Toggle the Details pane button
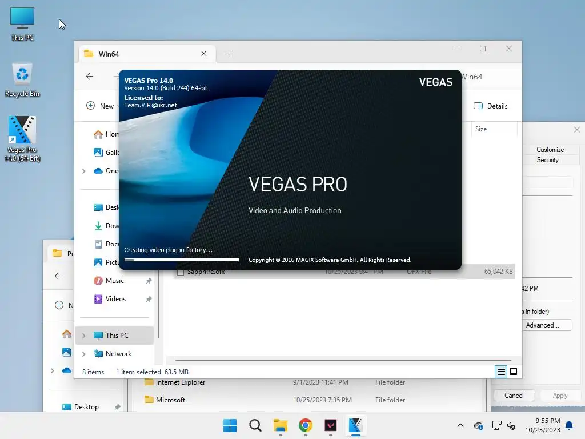The image size is (585, 439). (x=491, y=106)
